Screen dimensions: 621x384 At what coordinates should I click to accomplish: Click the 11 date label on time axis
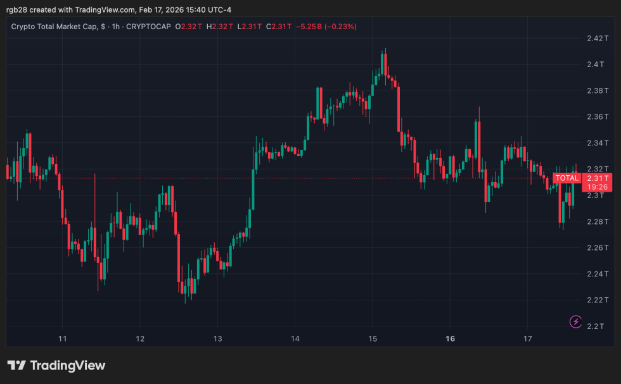coord(62,339)
